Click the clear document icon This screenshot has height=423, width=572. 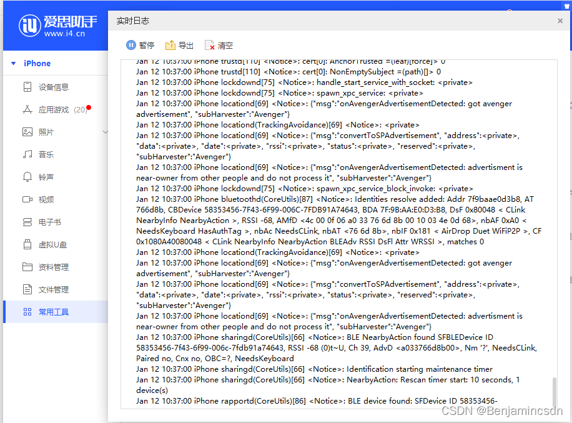tap(209, 45)
